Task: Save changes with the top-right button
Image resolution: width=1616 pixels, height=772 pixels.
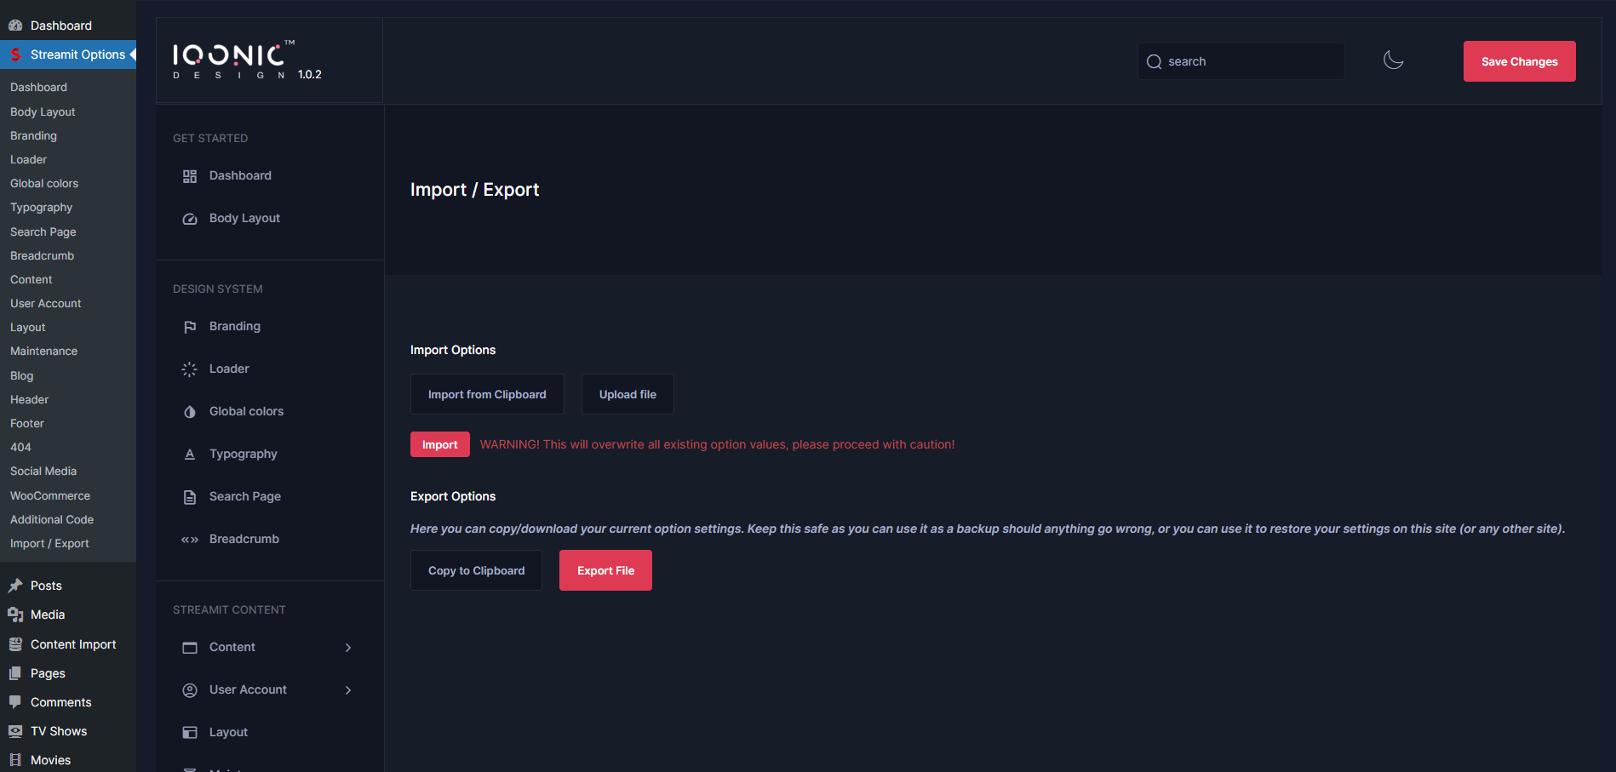Action: coord(1519,61)
